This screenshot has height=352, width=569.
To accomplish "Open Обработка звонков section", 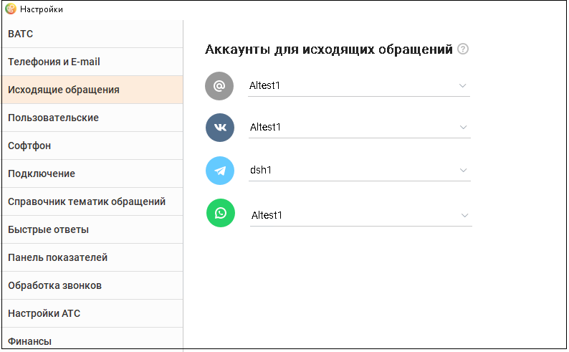I will (92, 285).
